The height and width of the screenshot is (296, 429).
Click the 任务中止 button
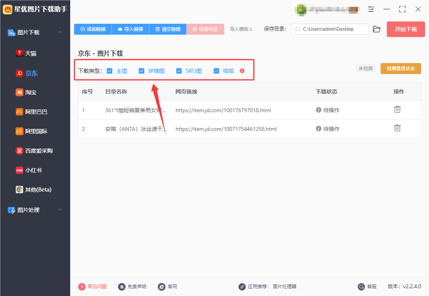pos(206,29)
